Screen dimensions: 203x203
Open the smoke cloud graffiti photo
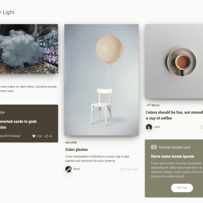(x=29, y=49)
